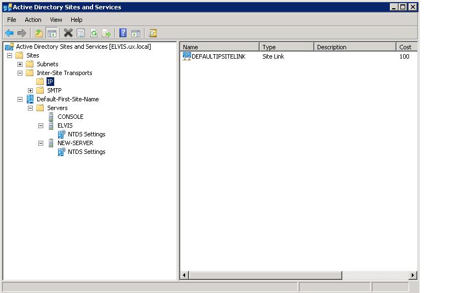Viewport: 460px width, 293px height.
Task: Click the Export List toolbar icon
Action: point(106,33)
